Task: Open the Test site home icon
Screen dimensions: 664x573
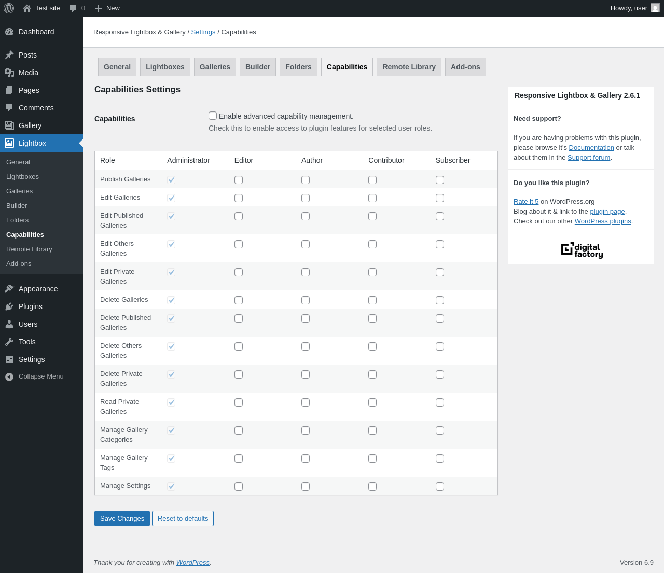Action: click(x=27, y=8)
